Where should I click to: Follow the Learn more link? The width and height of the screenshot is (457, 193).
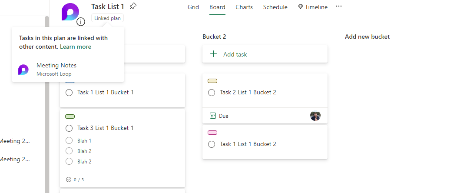click(x=76, y=47)
